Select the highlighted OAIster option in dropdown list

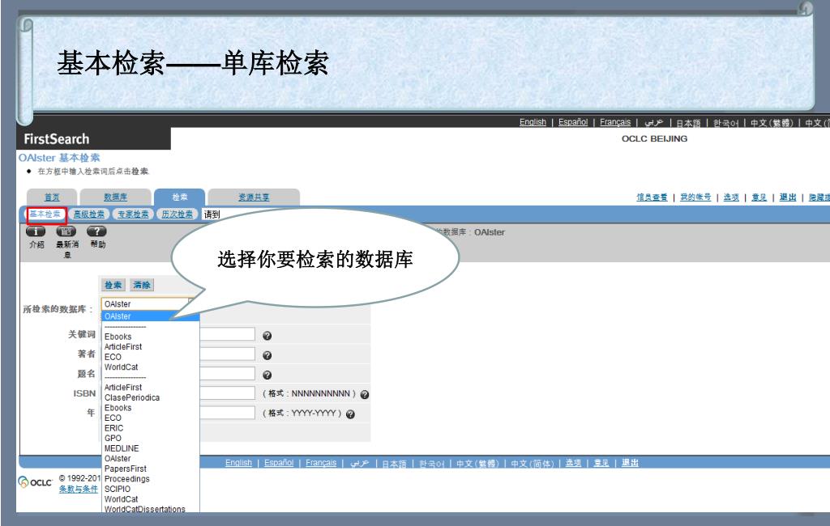click(150, 316)
